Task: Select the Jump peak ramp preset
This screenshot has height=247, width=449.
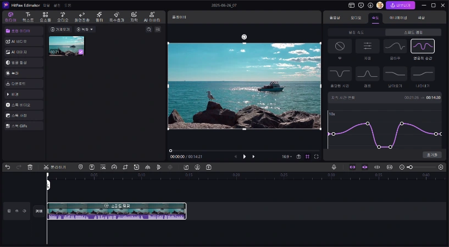Action: [x=368, y=74]
